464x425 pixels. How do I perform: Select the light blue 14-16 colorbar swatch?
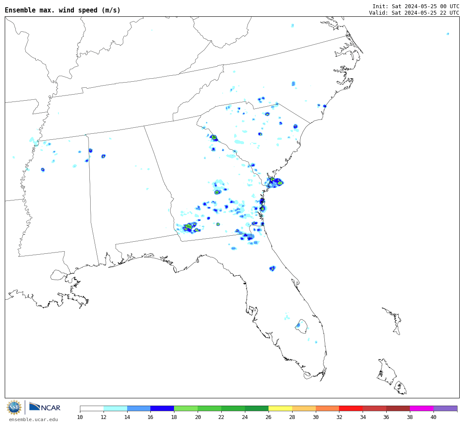pyautogui.click(x=139, y=408)
